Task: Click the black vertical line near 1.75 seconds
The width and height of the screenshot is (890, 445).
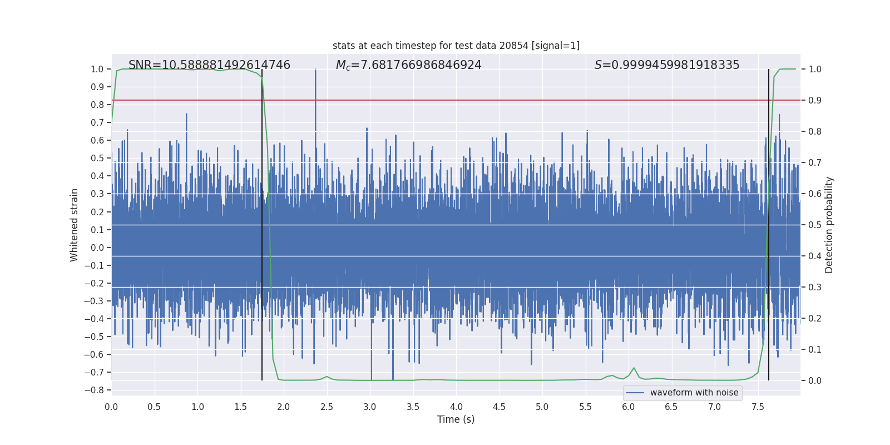Action: (x=262, y=225)
